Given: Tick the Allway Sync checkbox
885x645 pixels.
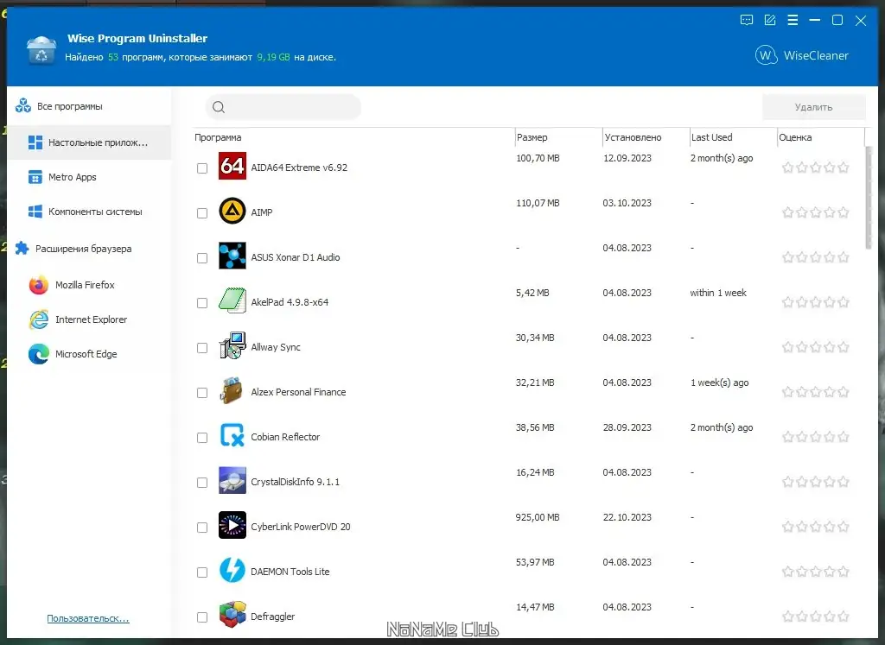Looking at the screenshot, I should 202,348.
